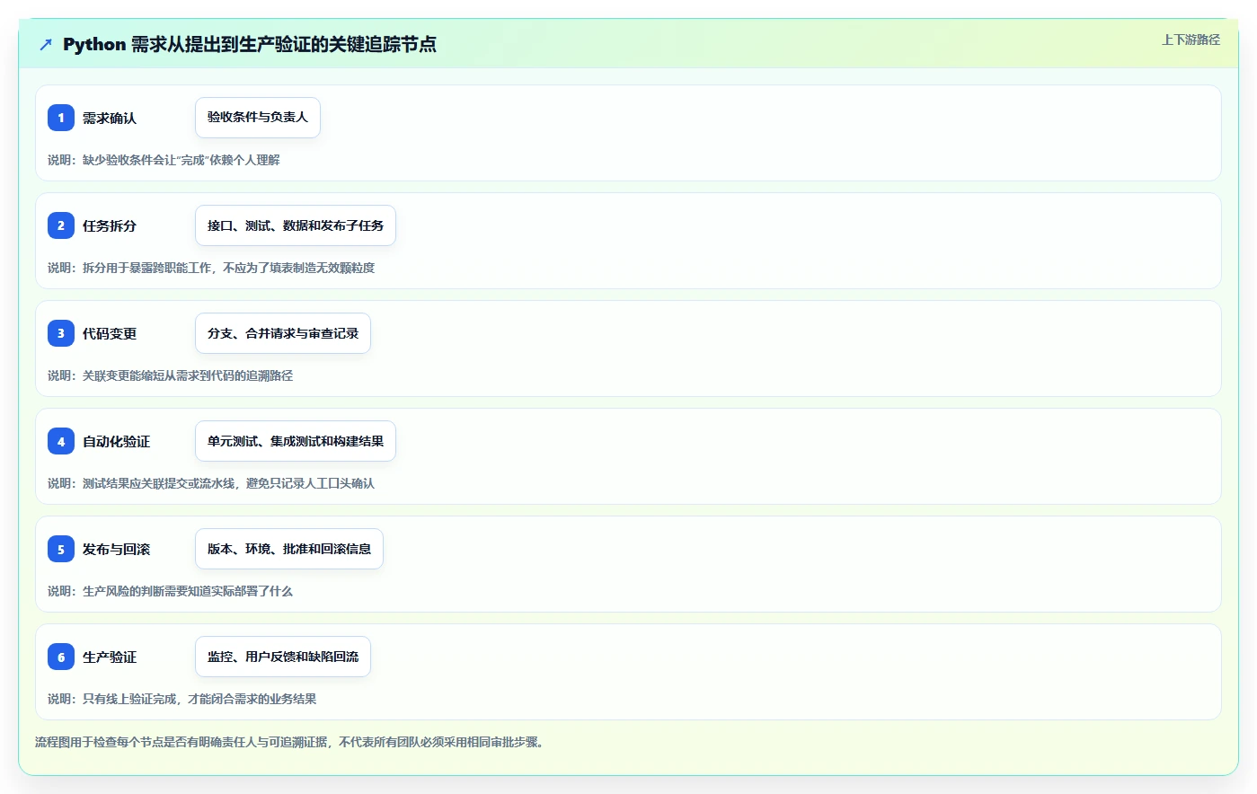
Task: Click step number 5 badge for 发布与回滚
Action: click(61, 549)
